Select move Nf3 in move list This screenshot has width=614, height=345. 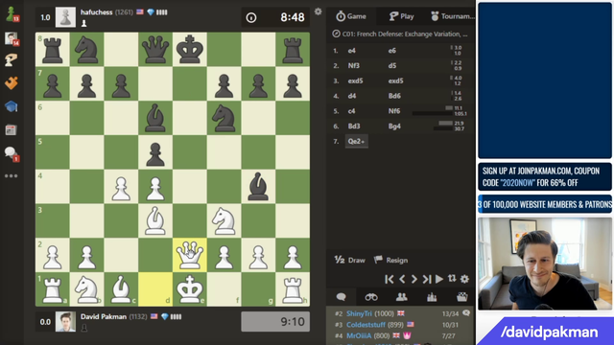pyautogui.click(x=354, y=66)
